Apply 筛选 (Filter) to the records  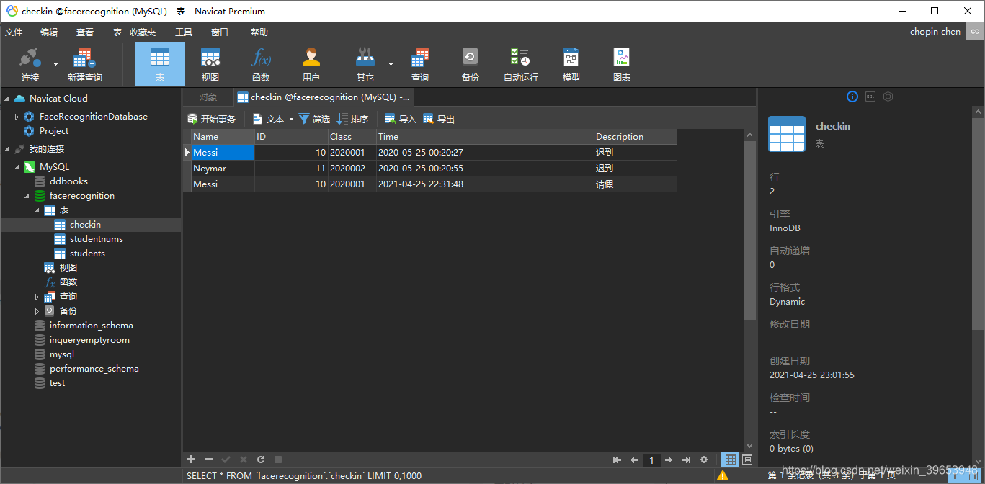314,118
